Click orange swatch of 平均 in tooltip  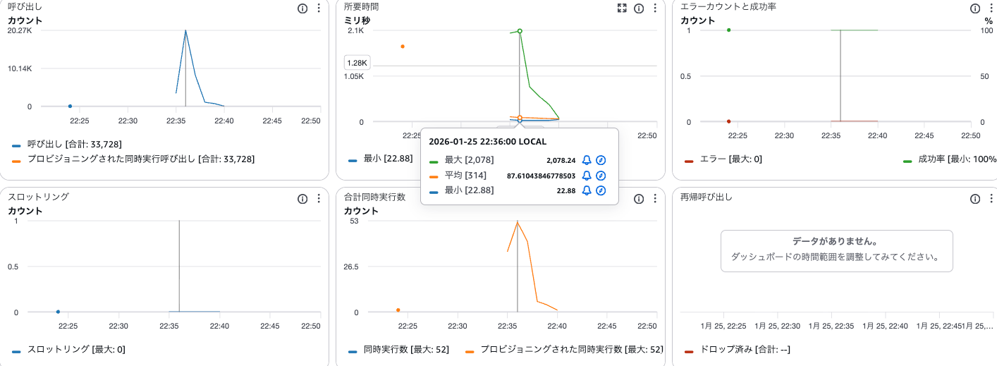434,176
